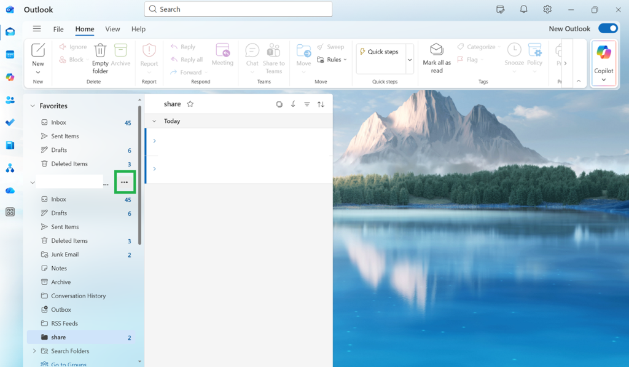This screenshot has width=629, height=367.
Task: Expand the Search Folders tree item
Action: [34, 351]
